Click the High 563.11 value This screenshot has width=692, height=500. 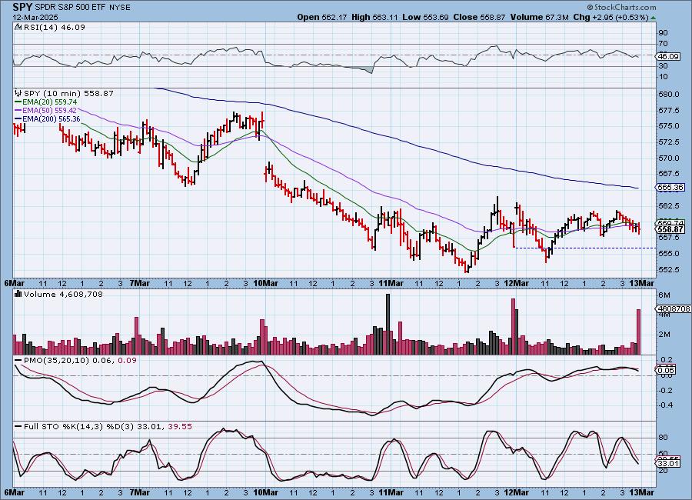[x=374, y=17]
